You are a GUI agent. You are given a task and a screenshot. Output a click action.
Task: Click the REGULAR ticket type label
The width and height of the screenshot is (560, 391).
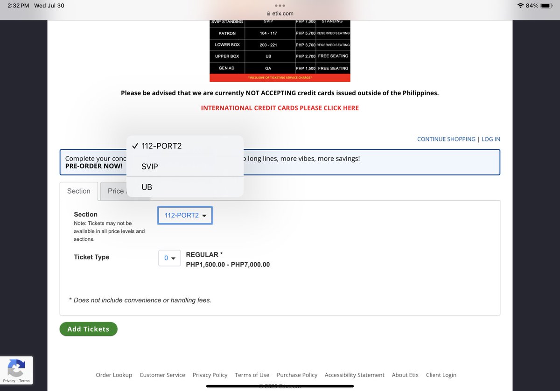tap(204, 255)
